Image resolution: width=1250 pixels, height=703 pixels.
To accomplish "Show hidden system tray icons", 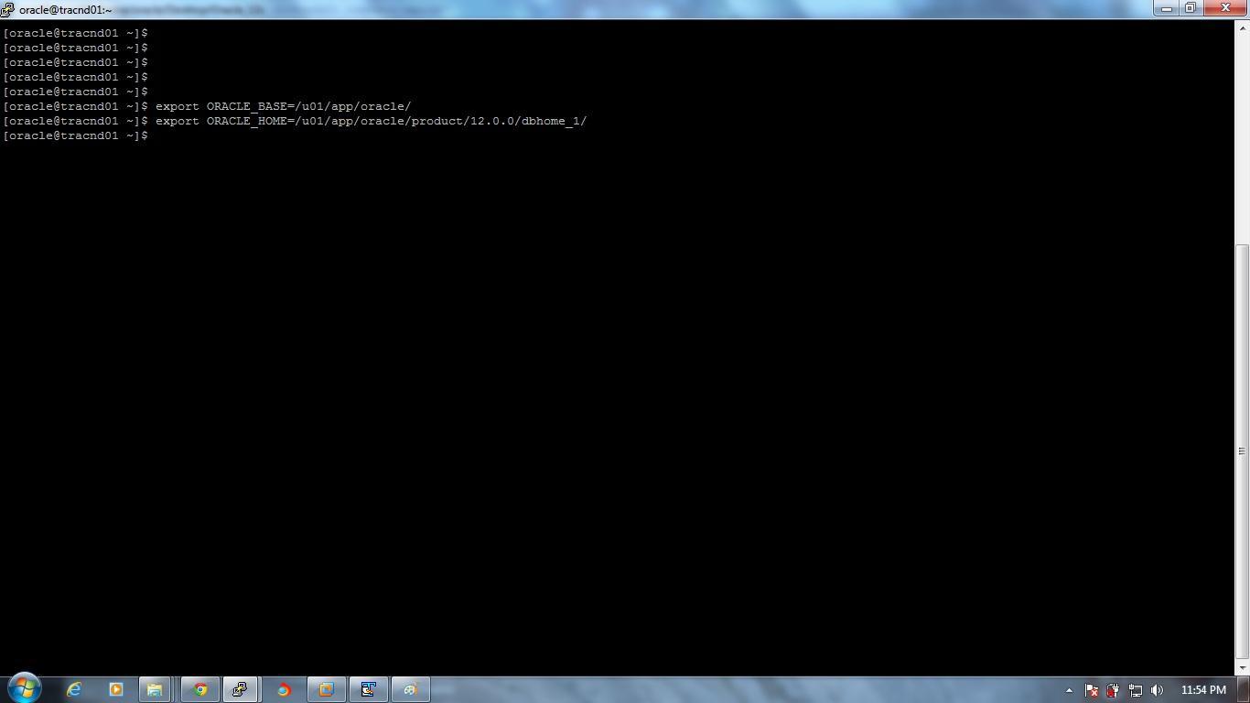I will (x=1068, y=690).
